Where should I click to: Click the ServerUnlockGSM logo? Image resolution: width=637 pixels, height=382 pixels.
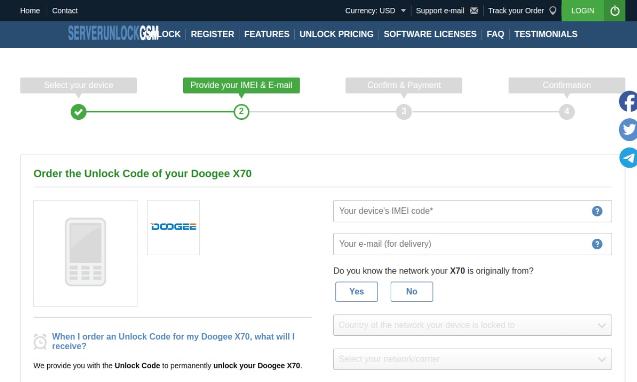click(113, 33)
